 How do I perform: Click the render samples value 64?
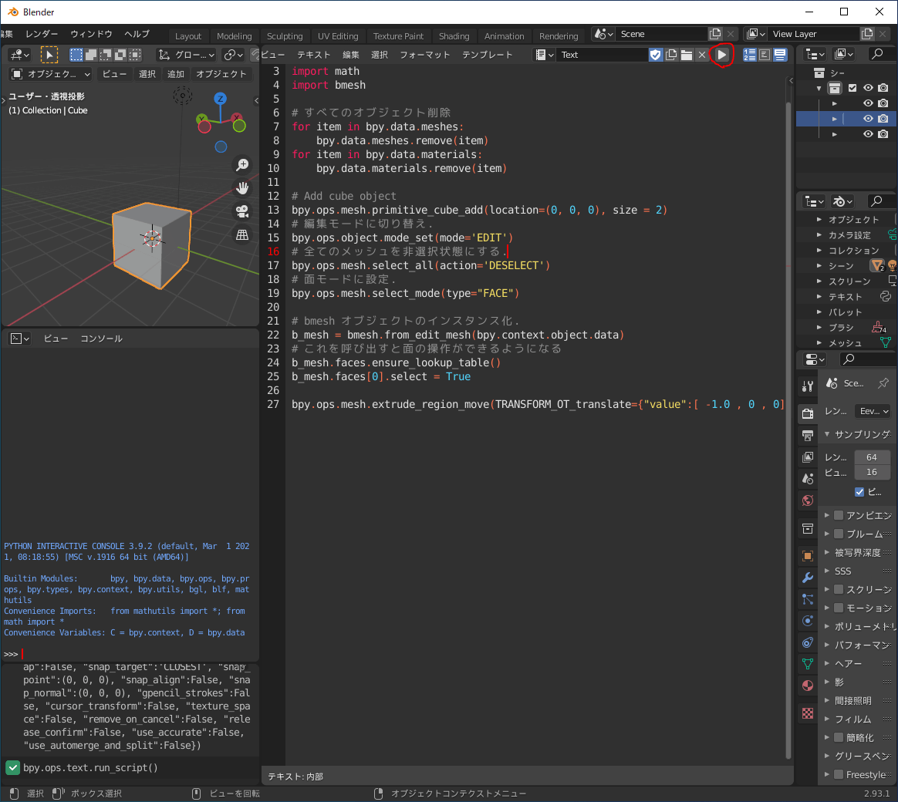point(872,457)
